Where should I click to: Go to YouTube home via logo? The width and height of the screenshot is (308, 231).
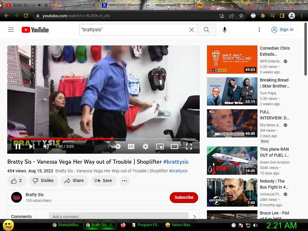point(35,30)
